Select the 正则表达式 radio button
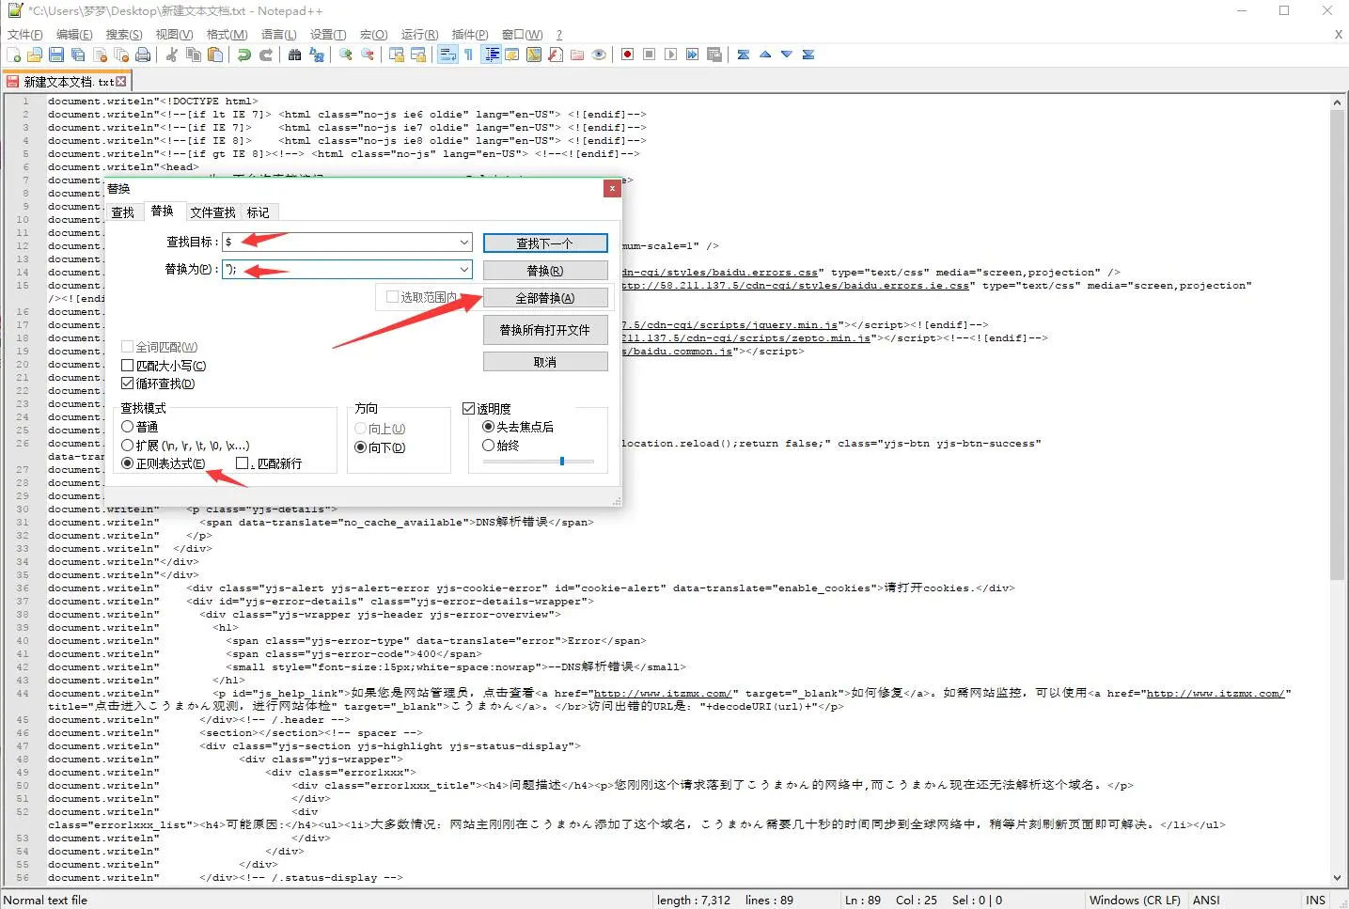The height and width of the screenshot is (909, 1349). (x=127, y=463)
